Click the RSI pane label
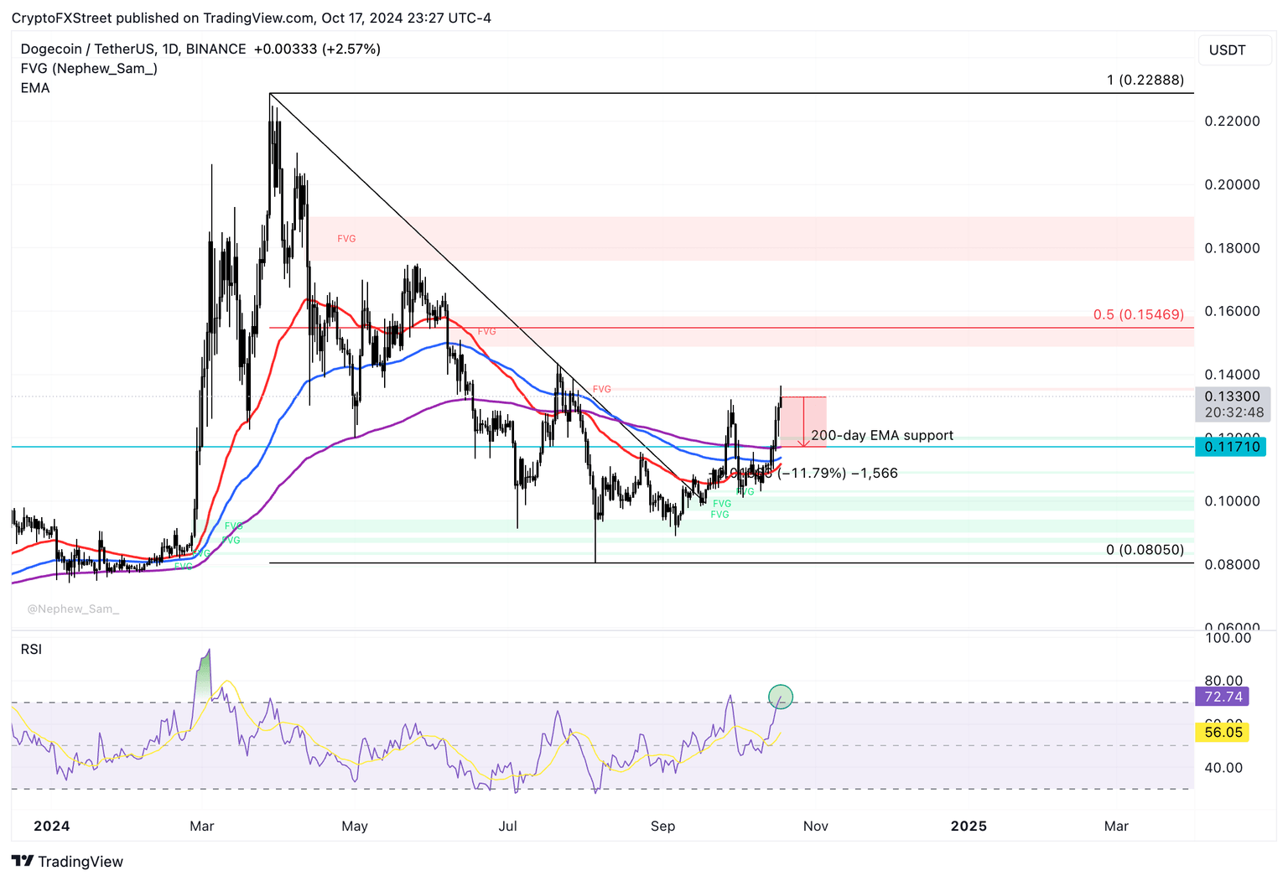Viewport: 1288px width, 881px height. tap(31, 650)
